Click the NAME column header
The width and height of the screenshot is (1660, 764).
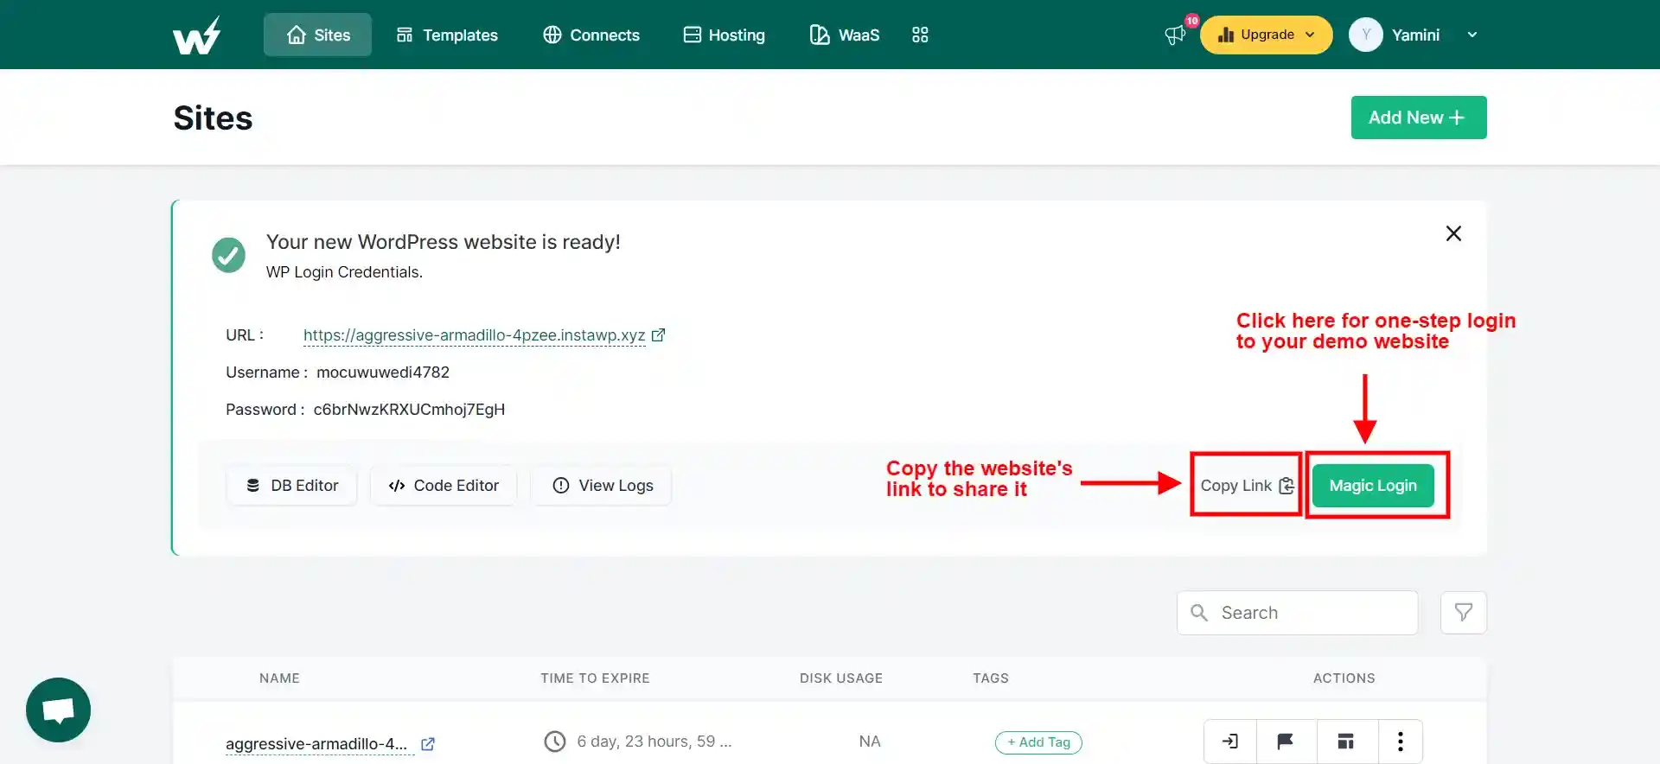click(x=279, y=678)
